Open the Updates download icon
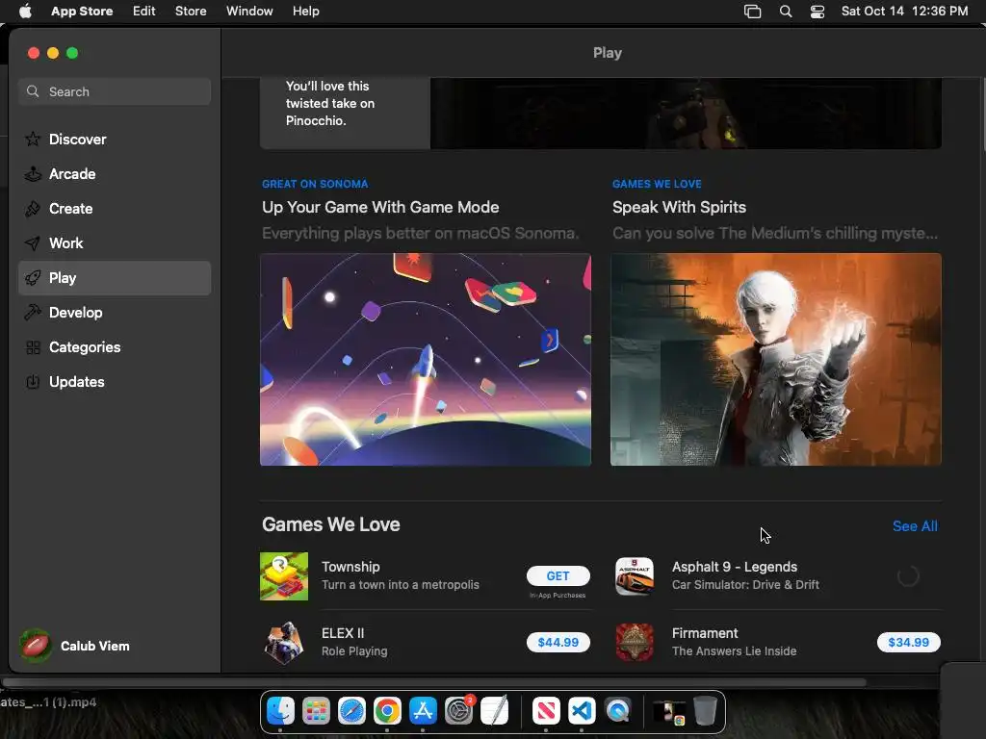Screen dimensions: 986x739 tap(33, 381)
